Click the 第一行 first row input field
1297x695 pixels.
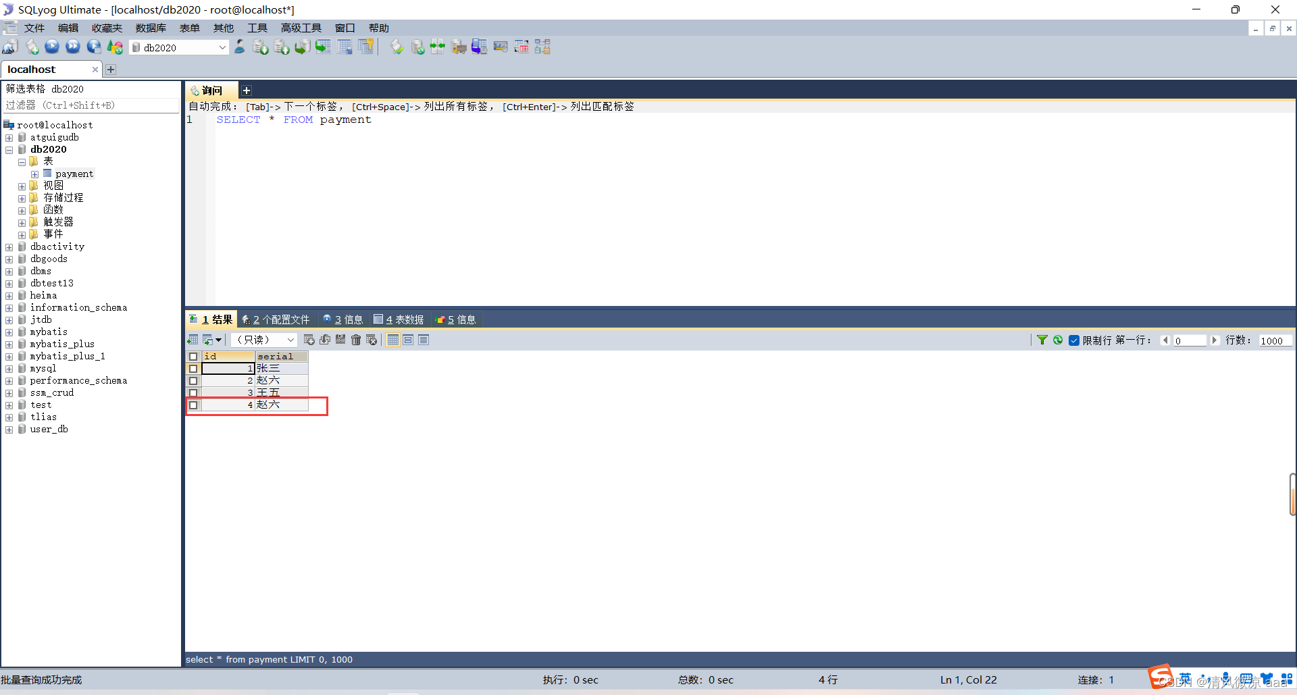[x=1190, y=340]
